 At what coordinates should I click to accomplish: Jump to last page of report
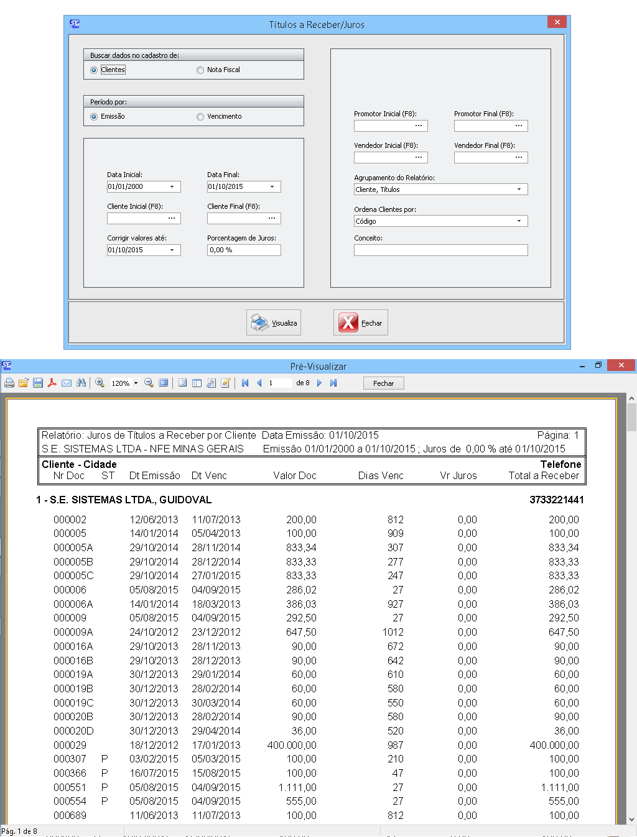333,383
